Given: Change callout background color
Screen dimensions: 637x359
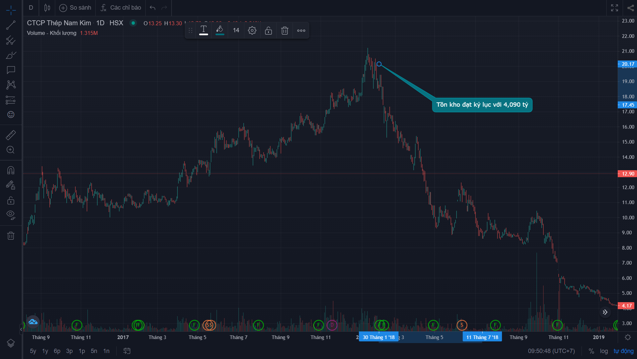Looking at the screenshot, I should pos(220,31).
